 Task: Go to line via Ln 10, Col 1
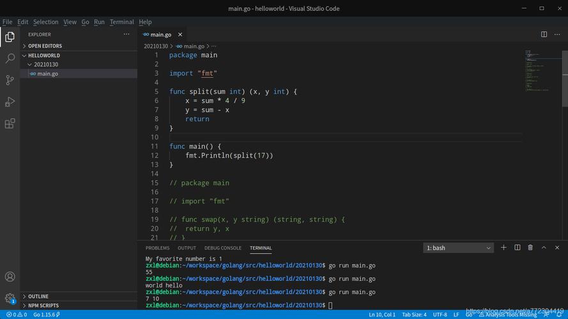point(382,315)
